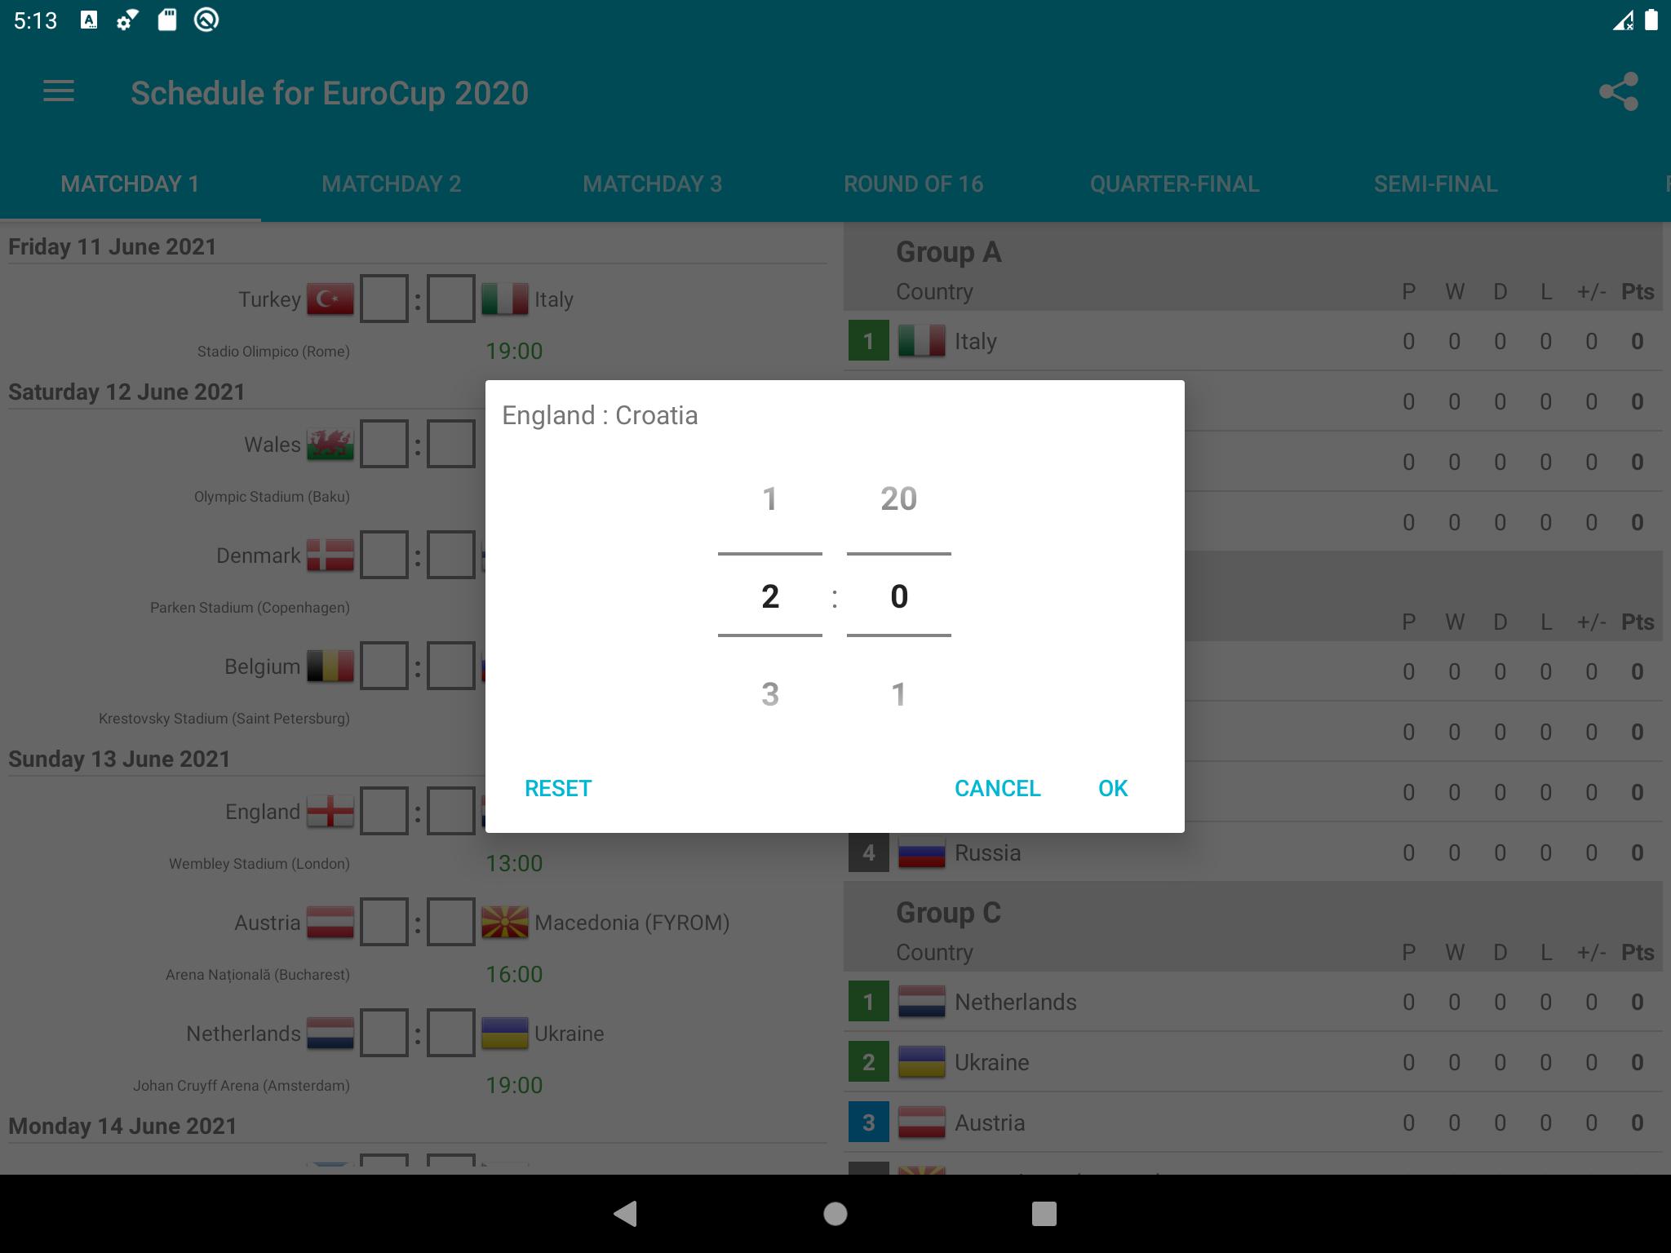Select MATCHDAY 2 tab
This screenshot has height=1253, width=1671.
click(x=392, y=183)
